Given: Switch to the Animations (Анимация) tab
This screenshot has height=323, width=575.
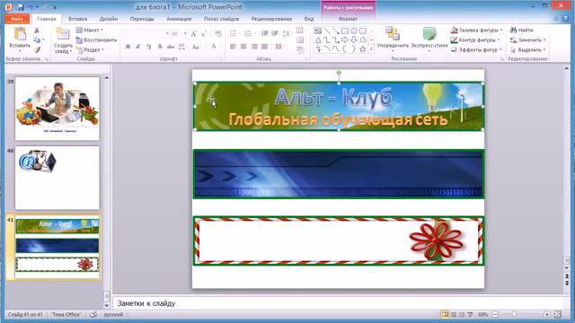Looking at the screenshot, I should tap(179, 19).
